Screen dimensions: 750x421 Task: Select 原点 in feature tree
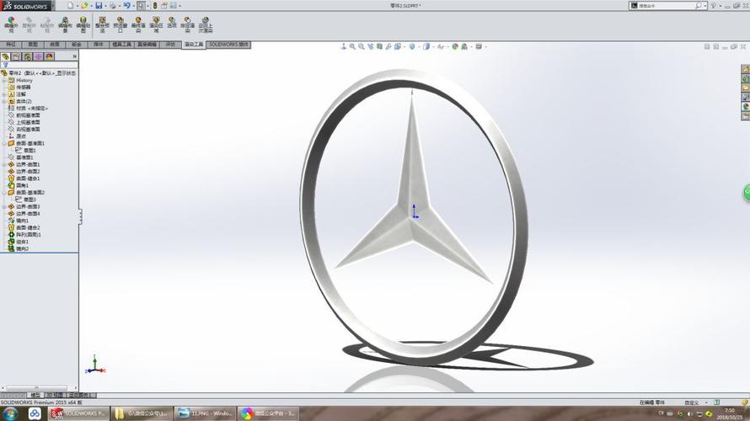point(21,136)
